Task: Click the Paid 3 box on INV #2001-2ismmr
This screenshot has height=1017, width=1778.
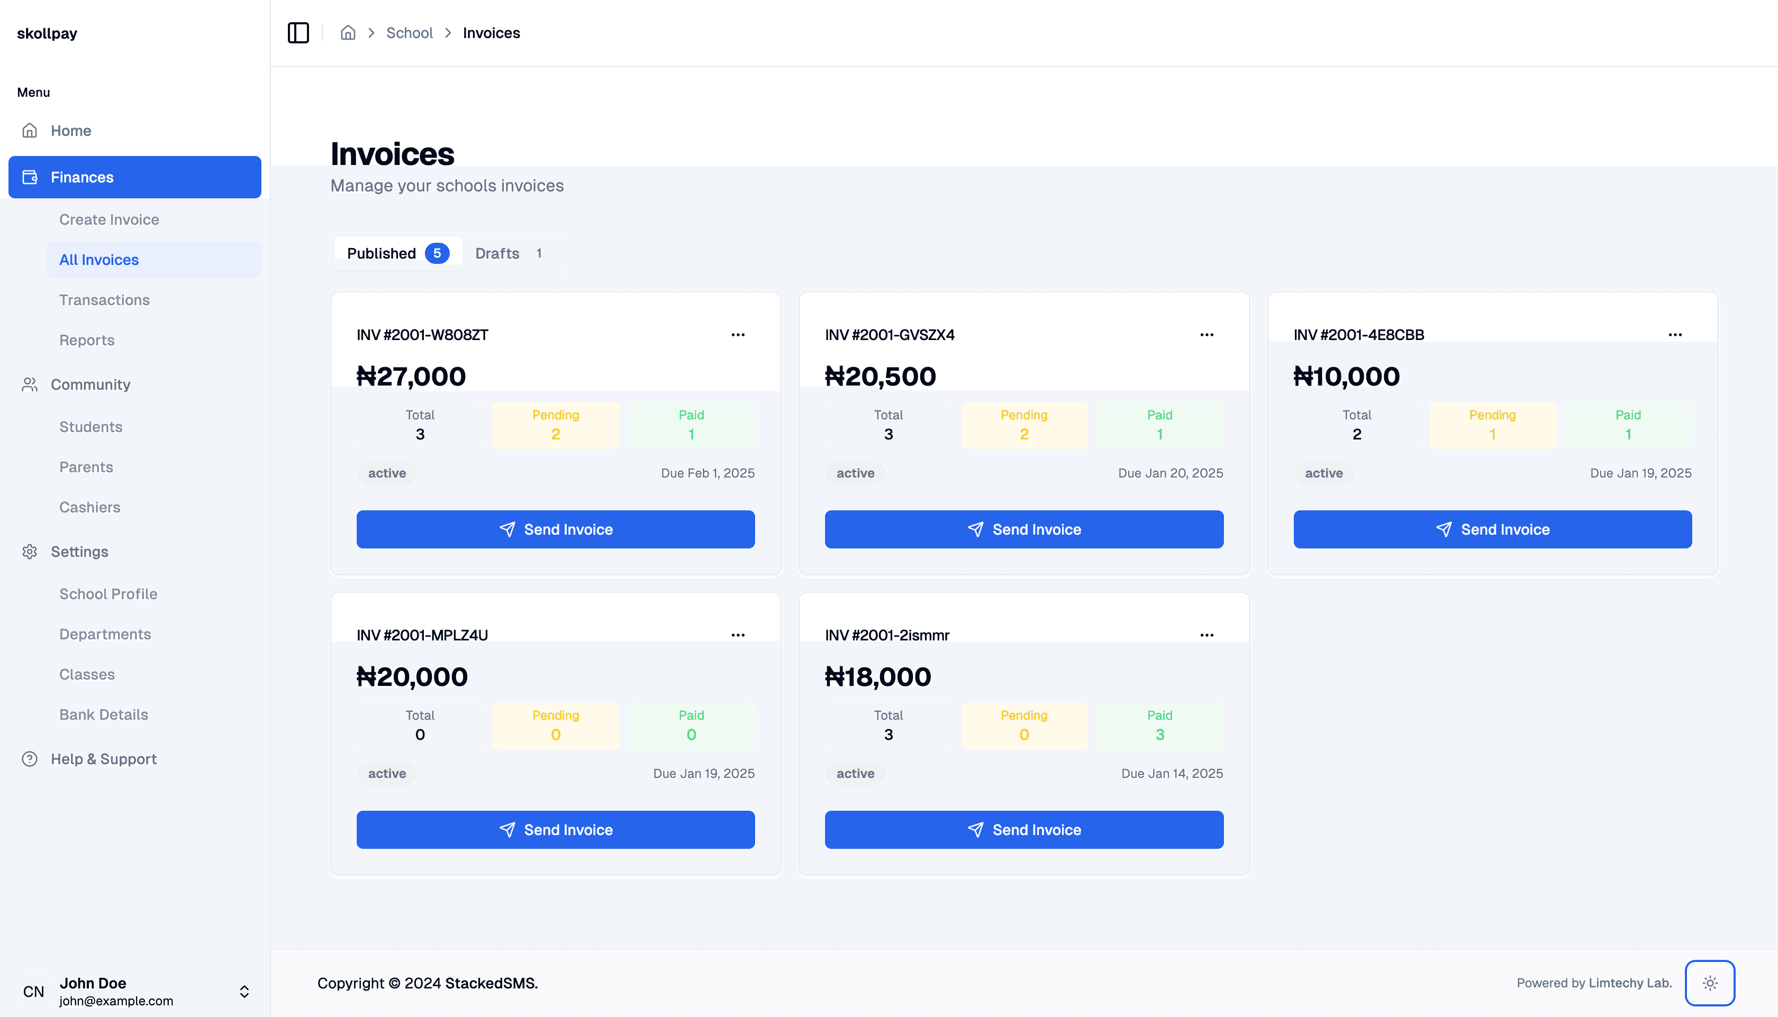Action: click(1159, 726)
